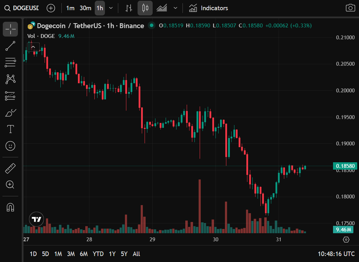Expand the time interval dropdown arrow
Viewport: 359px width, 262px height.
coord(111,8)
